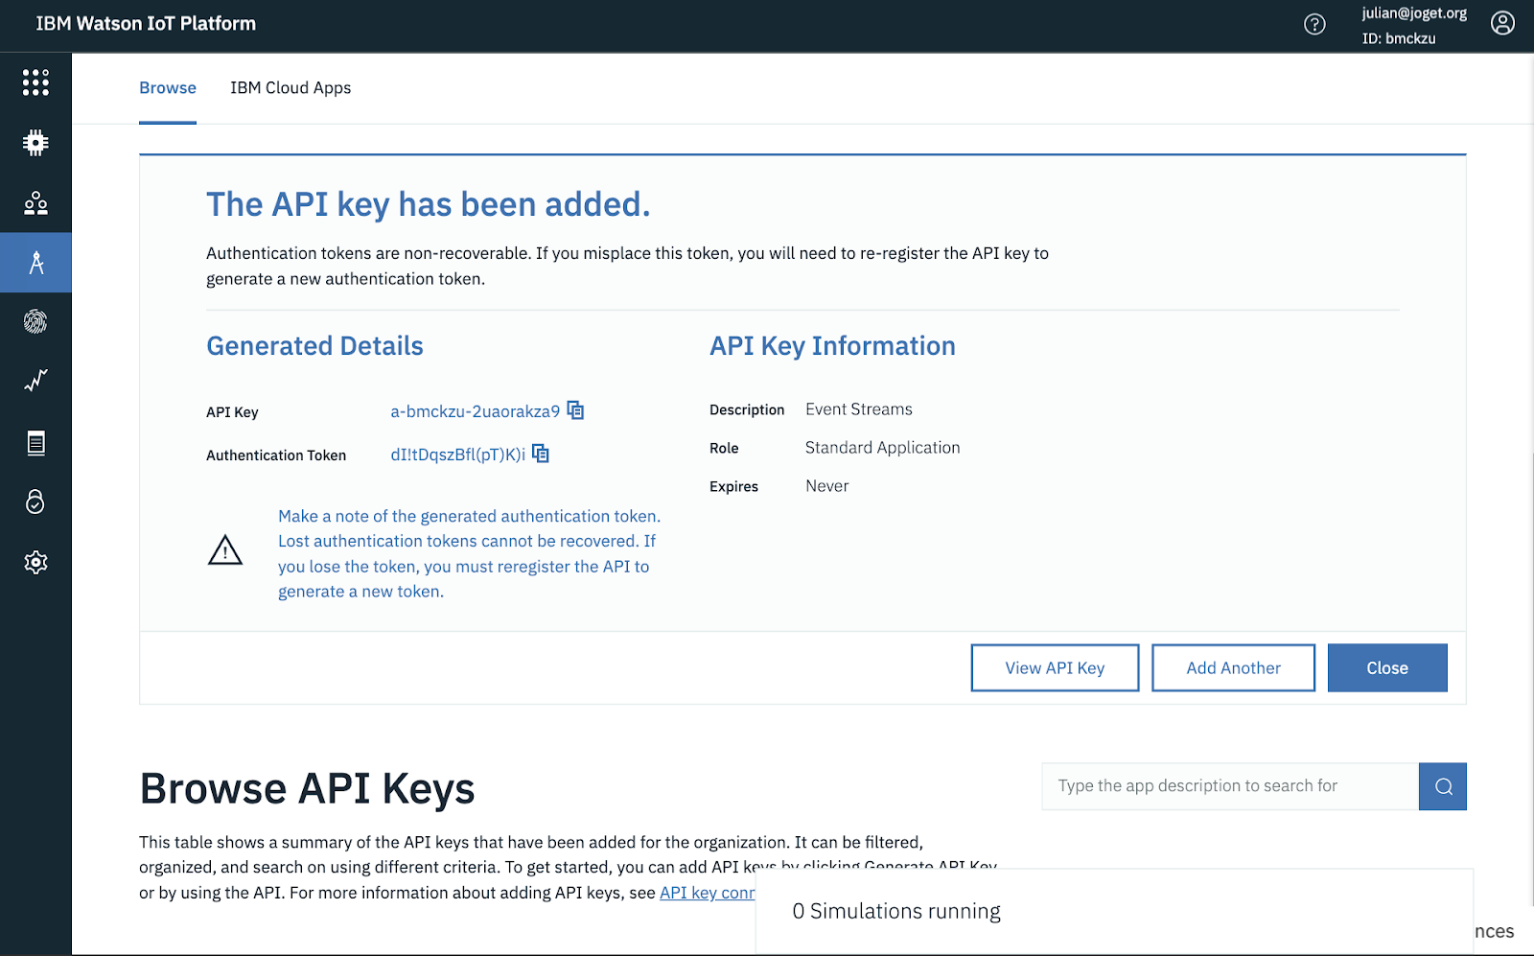1534x956 pixels.
Task: Switch to the IBM Cloud Apps tab
Action: click(x=291, y=88)
